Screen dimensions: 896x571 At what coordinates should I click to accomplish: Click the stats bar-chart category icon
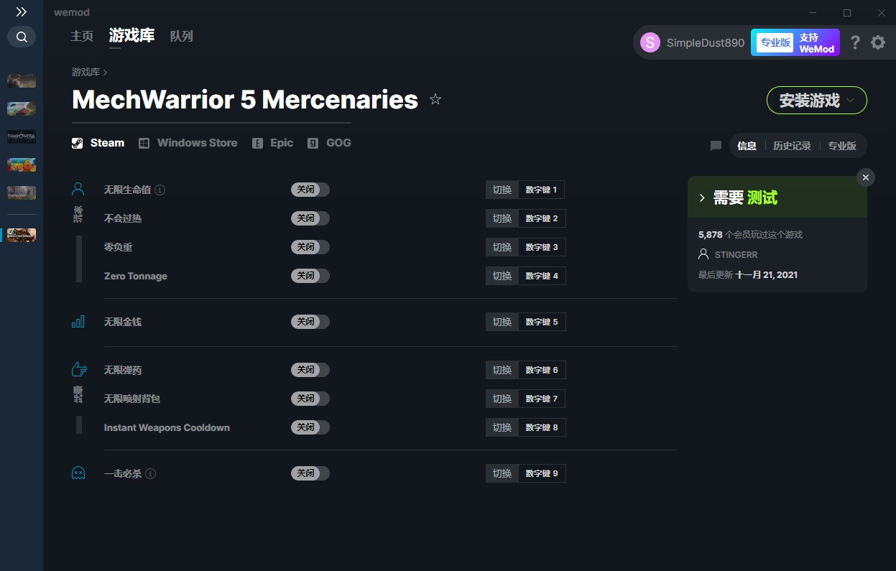tap(78, 322)
